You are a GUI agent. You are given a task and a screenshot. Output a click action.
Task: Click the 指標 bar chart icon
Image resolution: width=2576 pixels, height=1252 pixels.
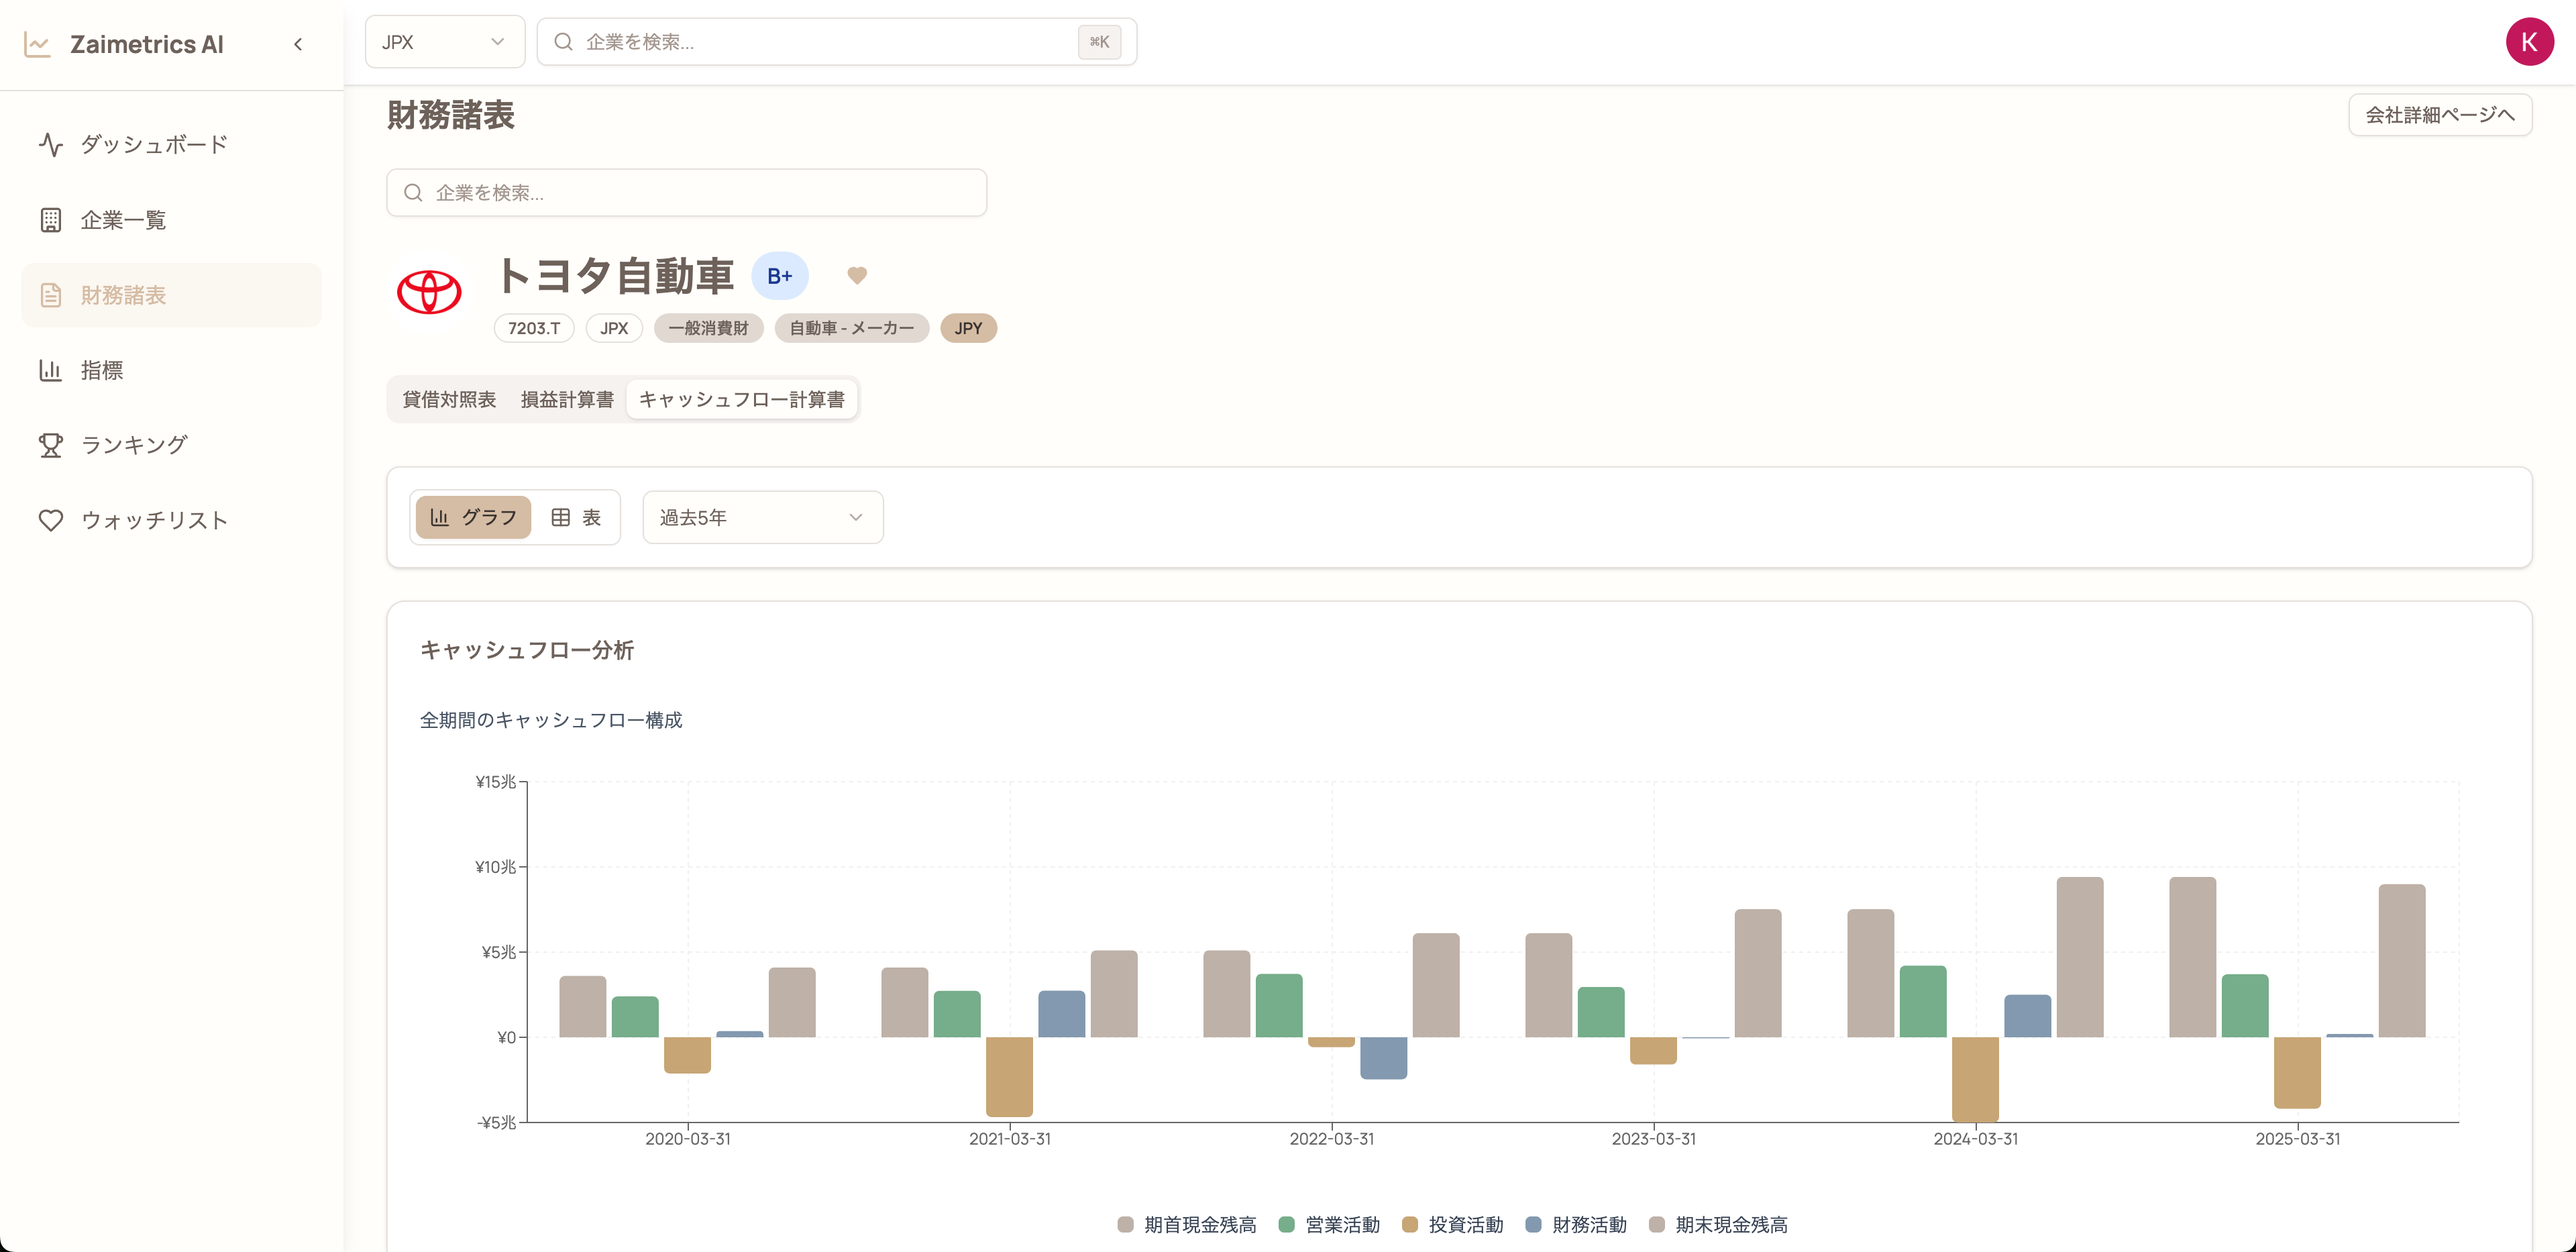[x=51, y=370]
